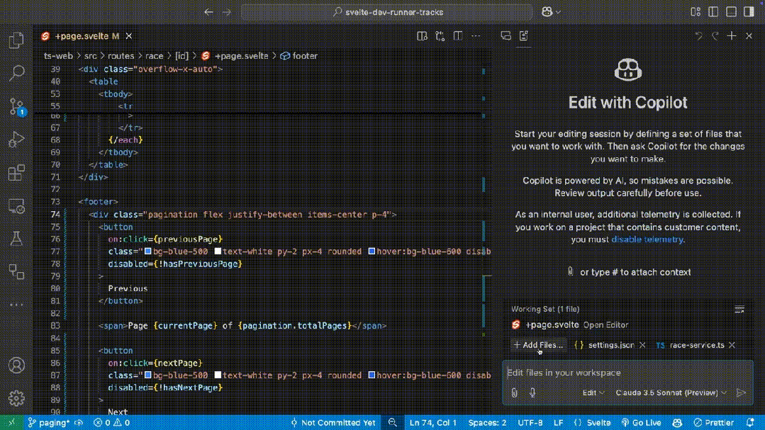Click the footer breadcrumb item
765x430 pixels.
[305, 56]
